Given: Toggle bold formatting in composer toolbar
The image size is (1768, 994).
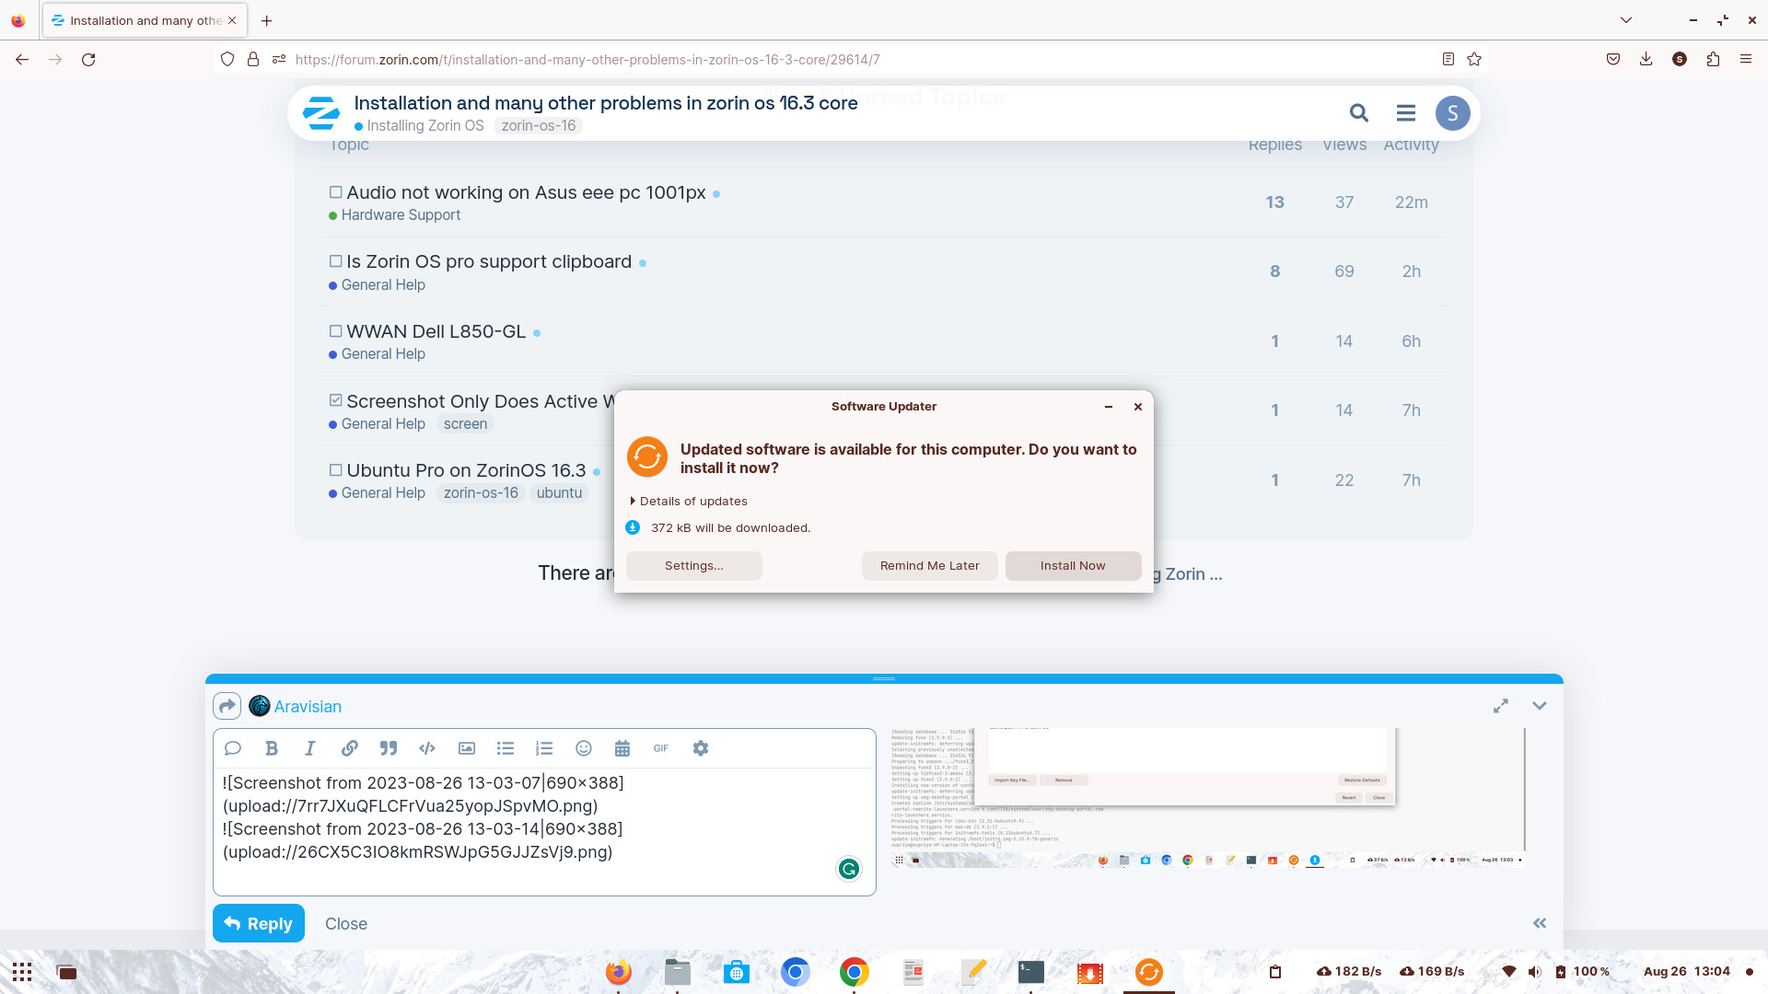Looking at the screenshot, I should [x=271, y=748].
